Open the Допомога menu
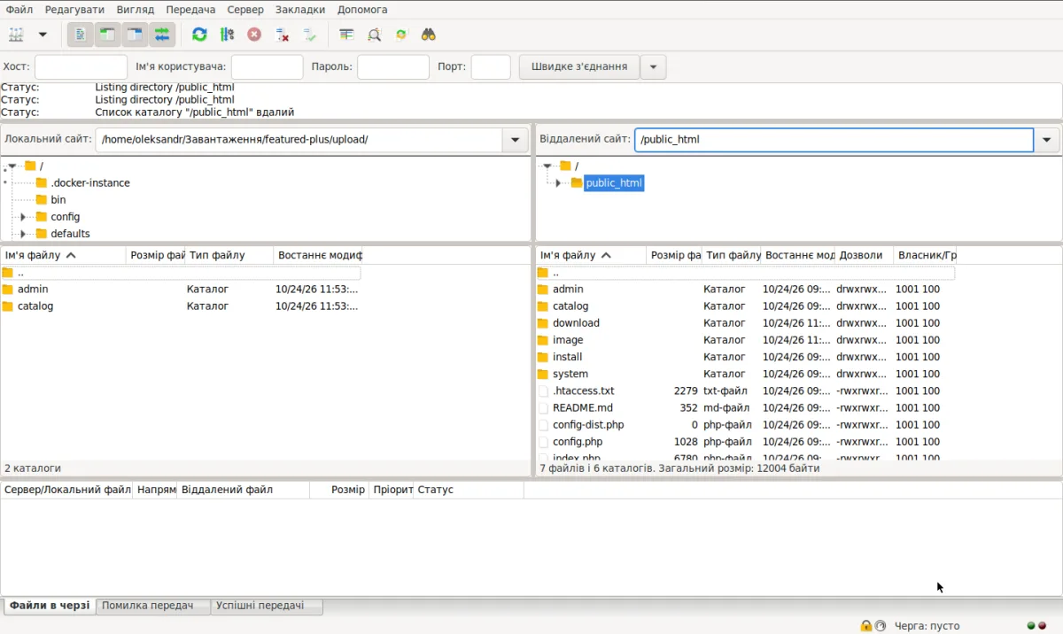Image resolution: width=1063 pixels, height=634 pixels. tap(362, 9)
